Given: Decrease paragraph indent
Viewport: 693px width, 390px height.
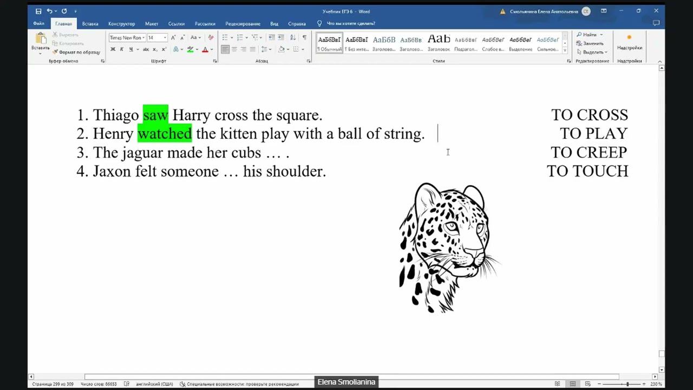Looking at the screenshot, I should pyautogui.click(x=272, y=37).
